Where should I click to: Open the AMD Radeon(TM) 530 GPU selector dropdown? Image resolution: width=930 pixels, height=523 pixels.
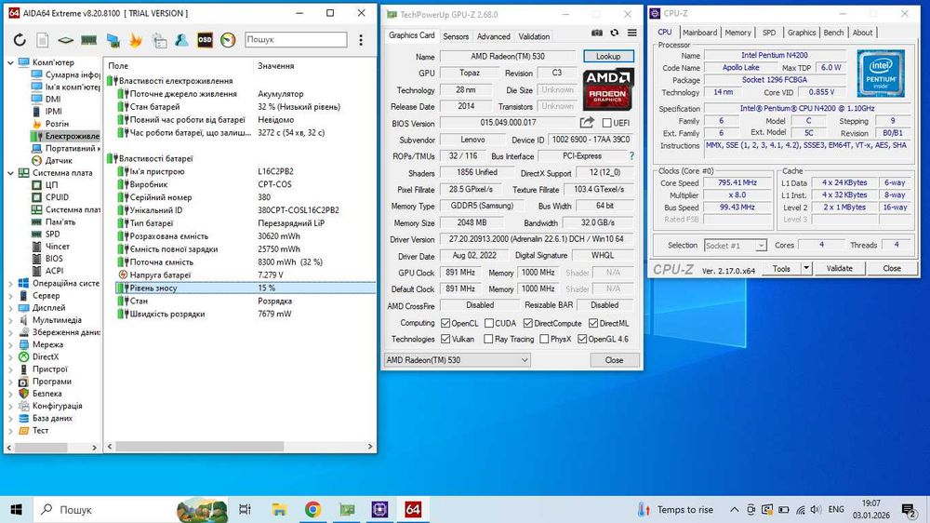(x=457, y=360)
